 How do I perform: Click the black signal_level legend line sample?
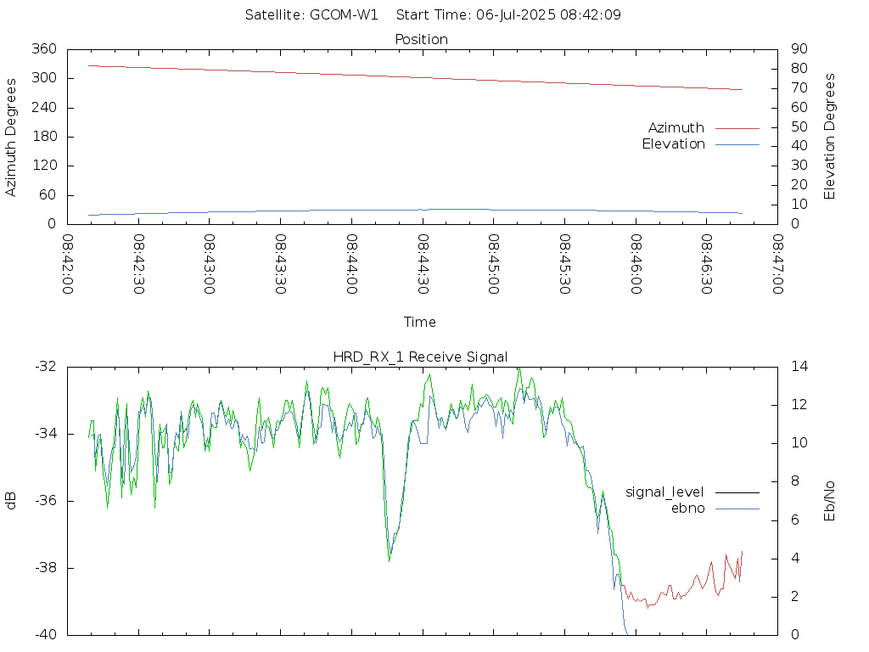[737, 492]
